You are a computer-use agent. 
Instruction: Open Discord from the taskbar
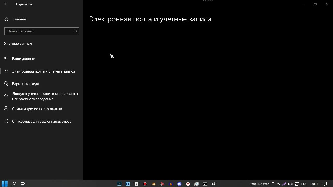point(179,184)
